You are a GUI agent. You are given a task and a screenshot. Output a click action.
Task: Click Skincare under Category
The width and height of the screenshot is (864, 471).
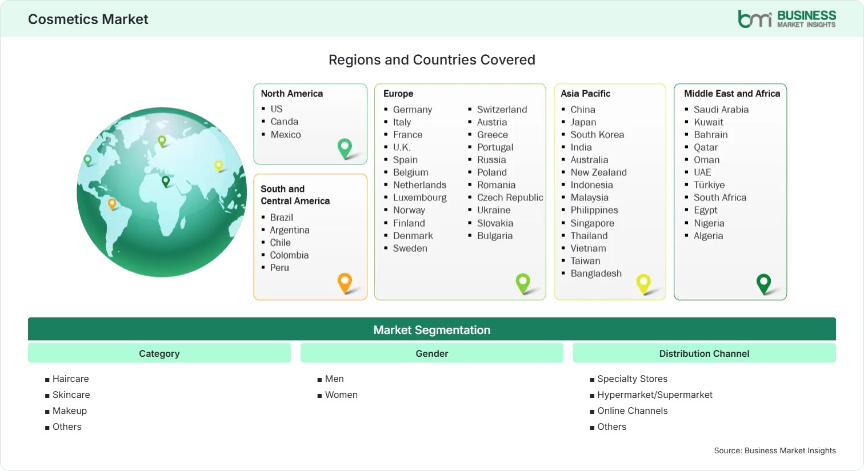click(x=71, y=394)
